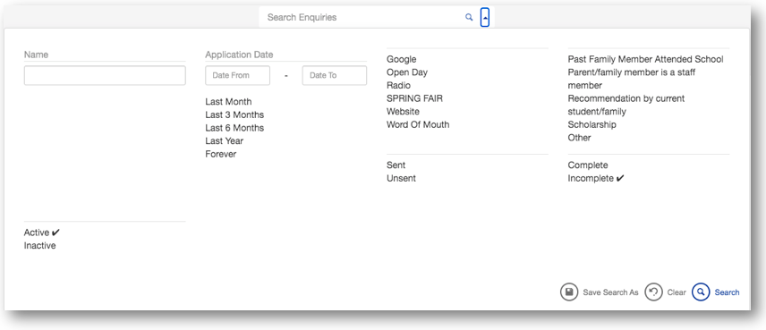766x330 pixels.
Task: Toggle Recommendation by current student/family filter
Action: click(x=626, y=105)
